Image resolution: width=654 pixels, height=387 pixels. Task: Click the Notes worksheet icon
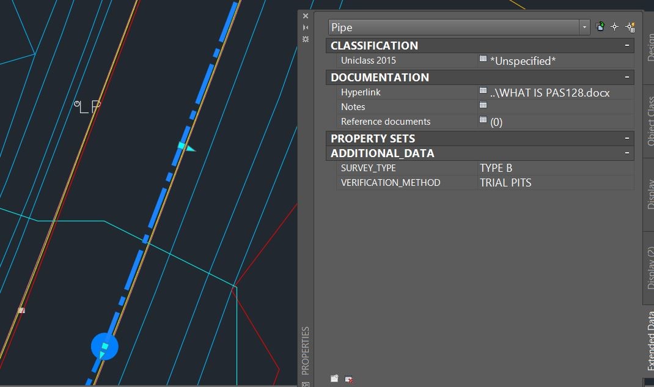tap(483, 105)
